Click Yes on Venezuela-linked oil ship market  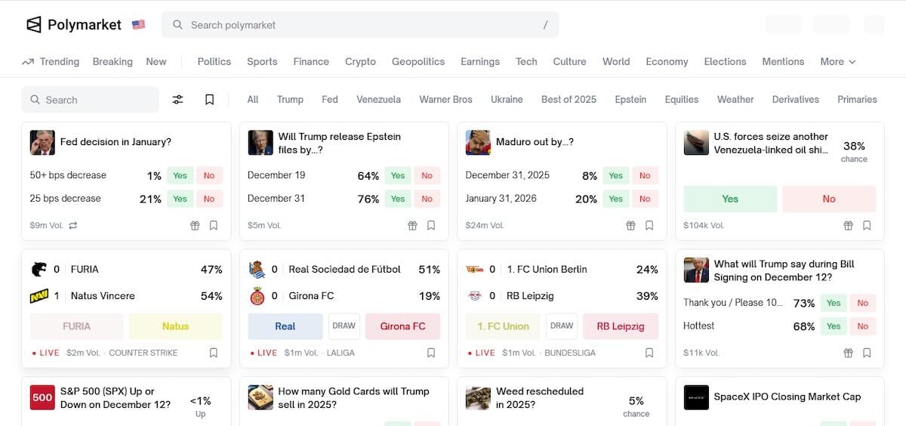[x=730, y=199]
